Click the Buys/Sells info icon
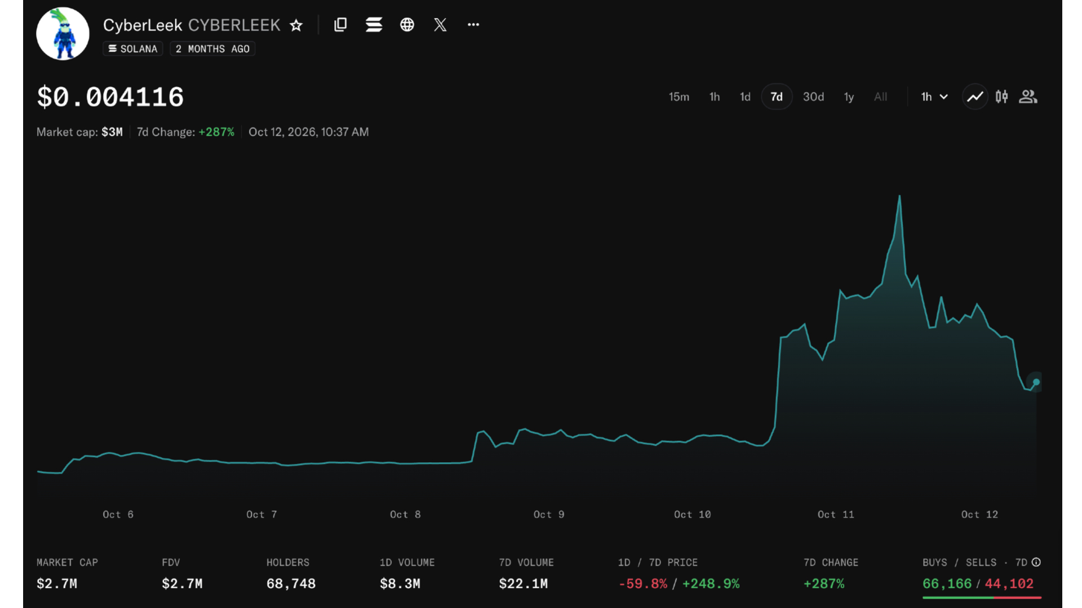Image resolution: width=1082 pixels, height=608 pixels. pyautogui.click(x=1036, y=562)
